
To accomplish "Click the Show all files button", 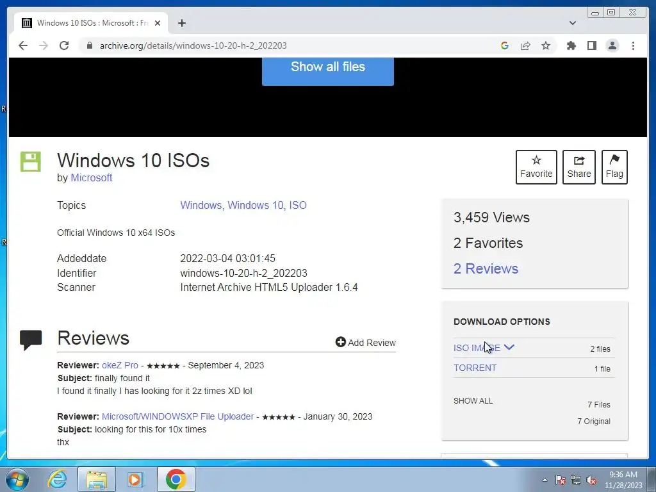I will (x=327, y=71).
